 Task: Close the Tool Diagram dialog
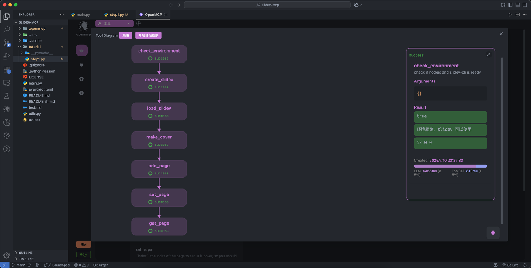[x=501, y=34]
